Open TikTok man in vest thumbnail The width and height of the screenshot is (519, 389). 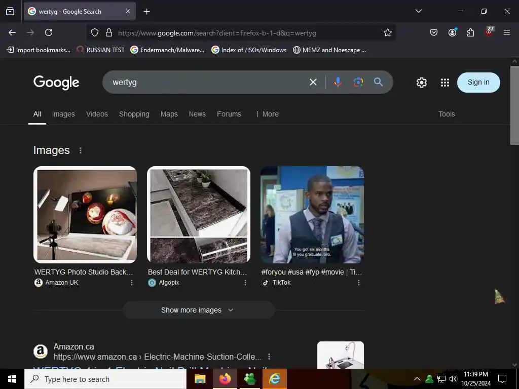point(312,215)
